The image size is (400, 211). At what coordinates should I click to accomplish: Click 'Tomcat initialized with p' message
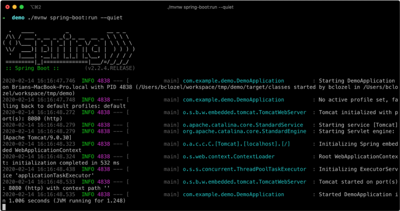point(358,112)
